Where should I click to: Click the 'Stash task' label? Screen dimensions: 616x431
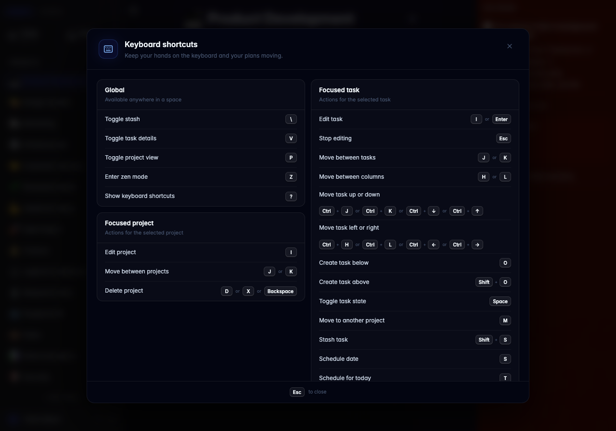[334, 340]
